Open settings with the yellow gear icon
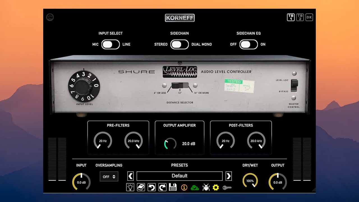Screen dimensions: 359x202 216,187
